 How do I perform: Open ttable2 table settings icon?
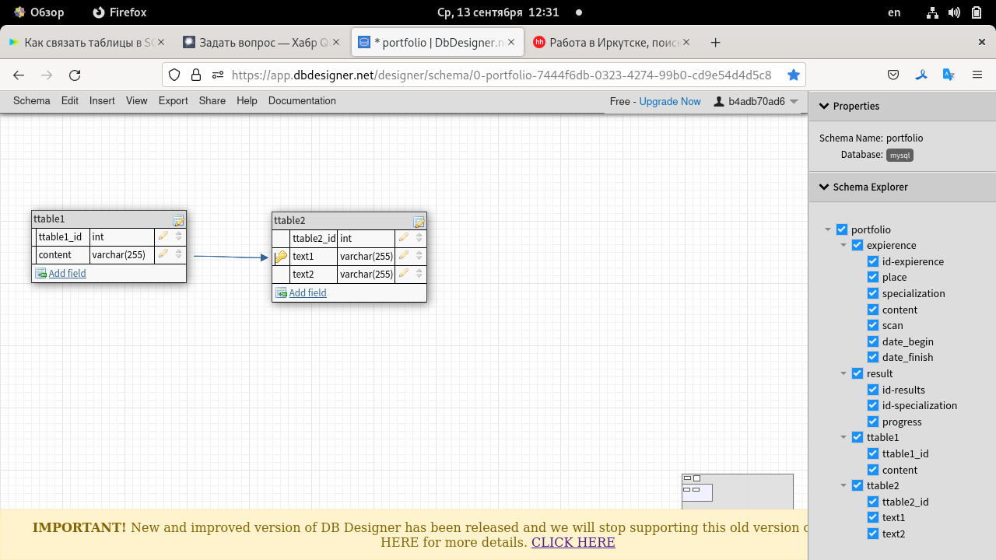pos(419,222)
